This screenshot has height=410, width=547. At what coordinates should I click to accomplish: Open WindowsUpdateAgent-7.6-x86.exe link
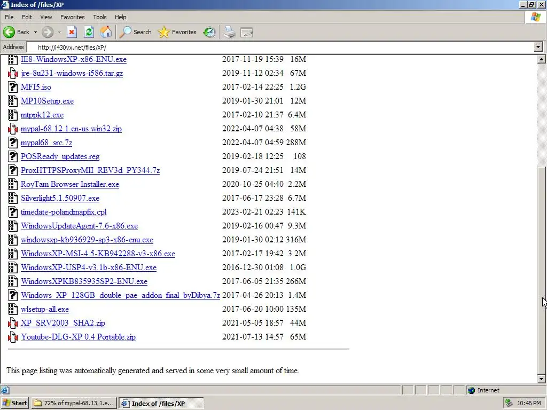[x=79, y=226]
